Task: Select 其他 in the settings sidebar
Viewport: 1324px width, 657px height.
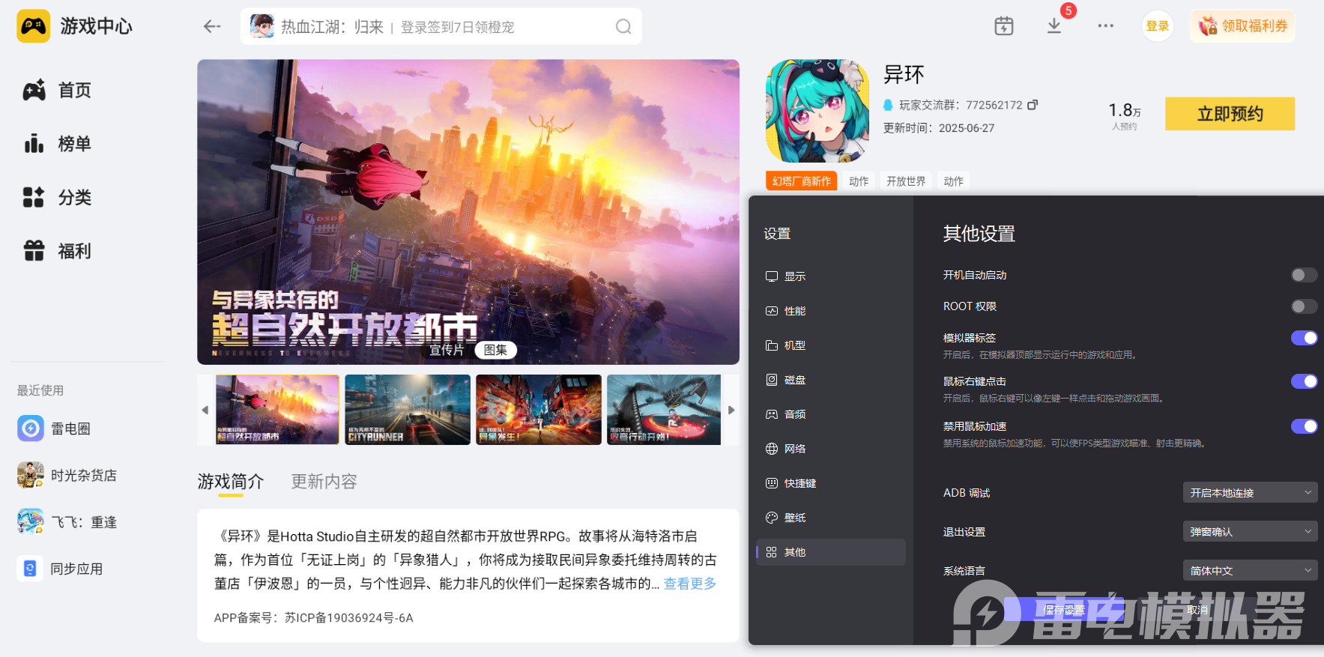Action: pos(830,552)
